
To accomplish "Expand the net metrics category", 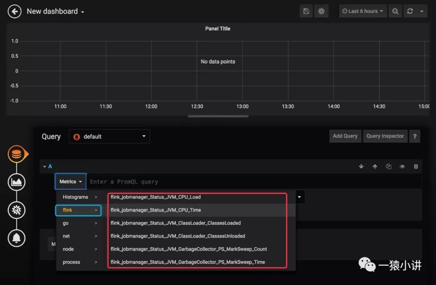I will click(x=79, y=236).
